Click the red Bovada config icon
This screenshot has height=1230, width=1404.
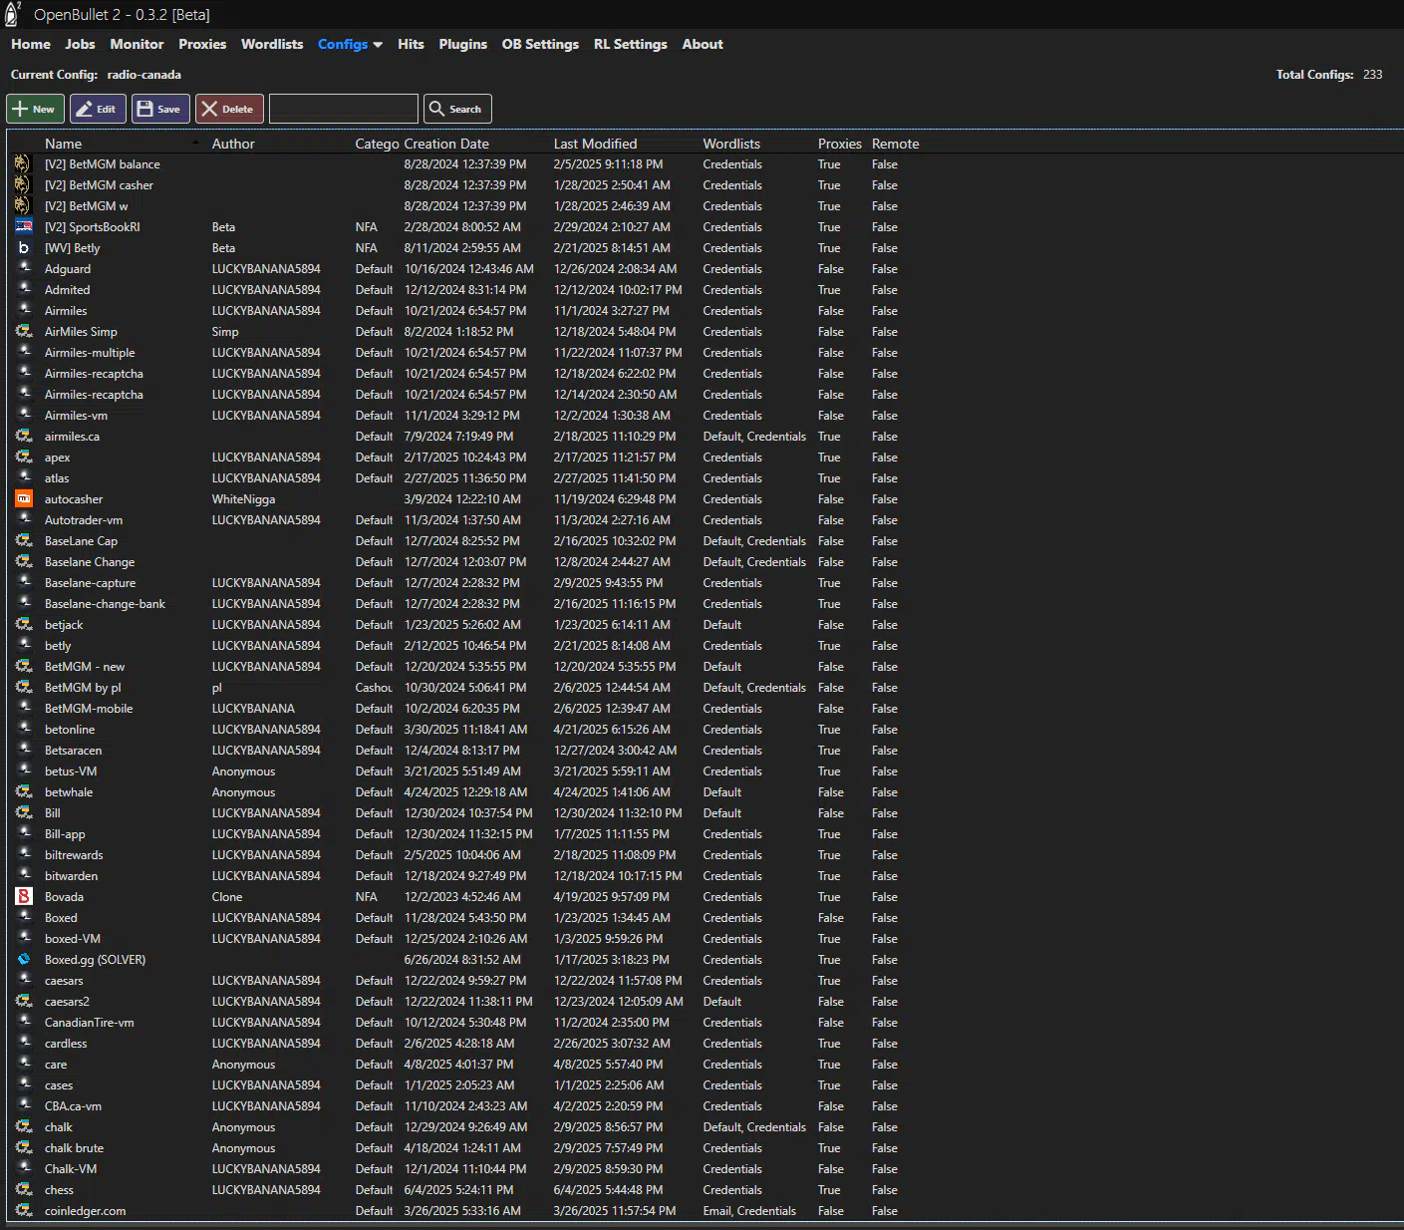24,896
